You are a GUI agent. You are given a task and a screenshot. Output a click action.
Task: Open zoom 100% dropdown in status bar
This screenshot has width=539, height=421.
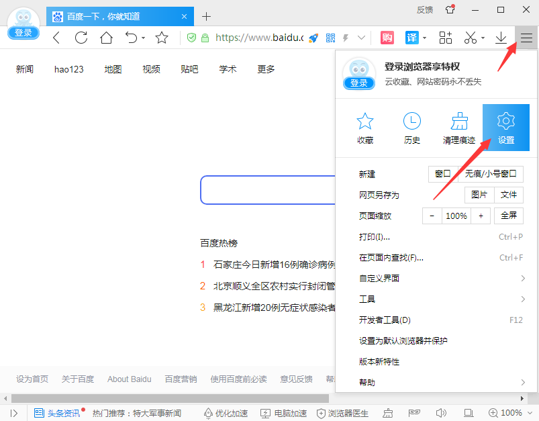coord(530,413)
